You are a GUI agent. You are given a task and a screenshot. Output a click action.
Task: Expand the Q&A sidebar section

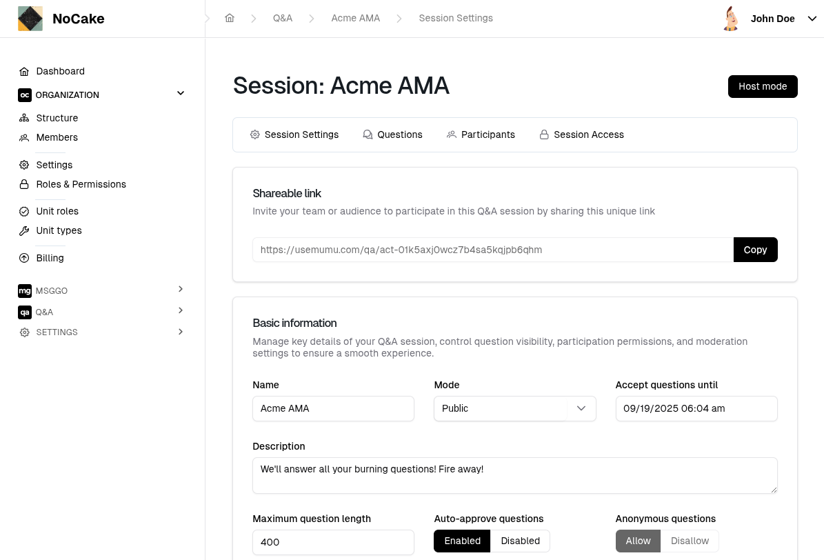coord(181,311)
